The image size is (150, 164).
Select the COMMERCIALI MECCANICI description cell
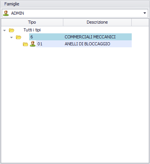click(98, 37)
